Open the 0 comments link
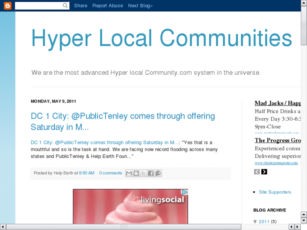The width and height of the screenshot is (307, 230). [x=110, y=173]
